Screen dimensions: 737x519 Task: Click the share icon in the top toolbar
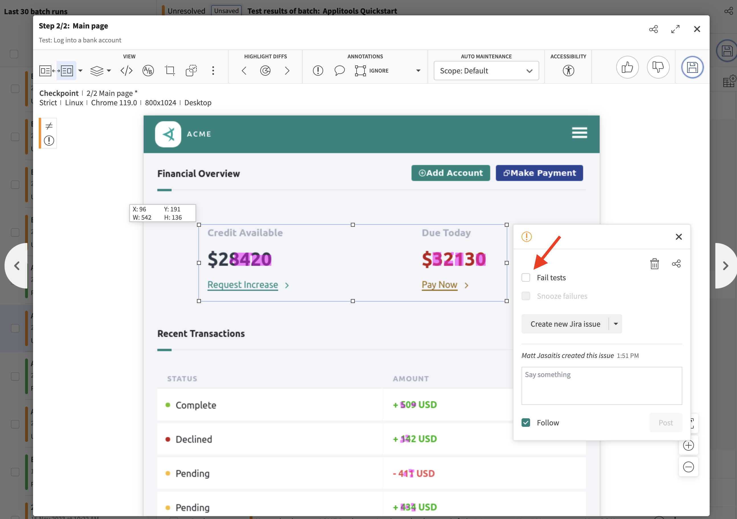click(x=653, y=29)
